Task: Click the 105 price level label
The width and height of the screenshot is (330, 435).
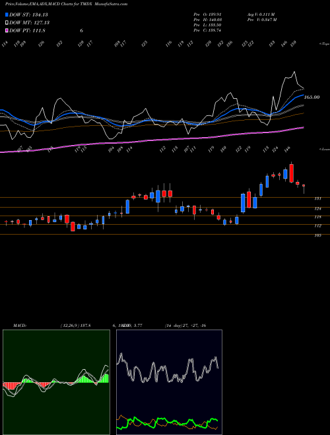Action: [317, 235]
